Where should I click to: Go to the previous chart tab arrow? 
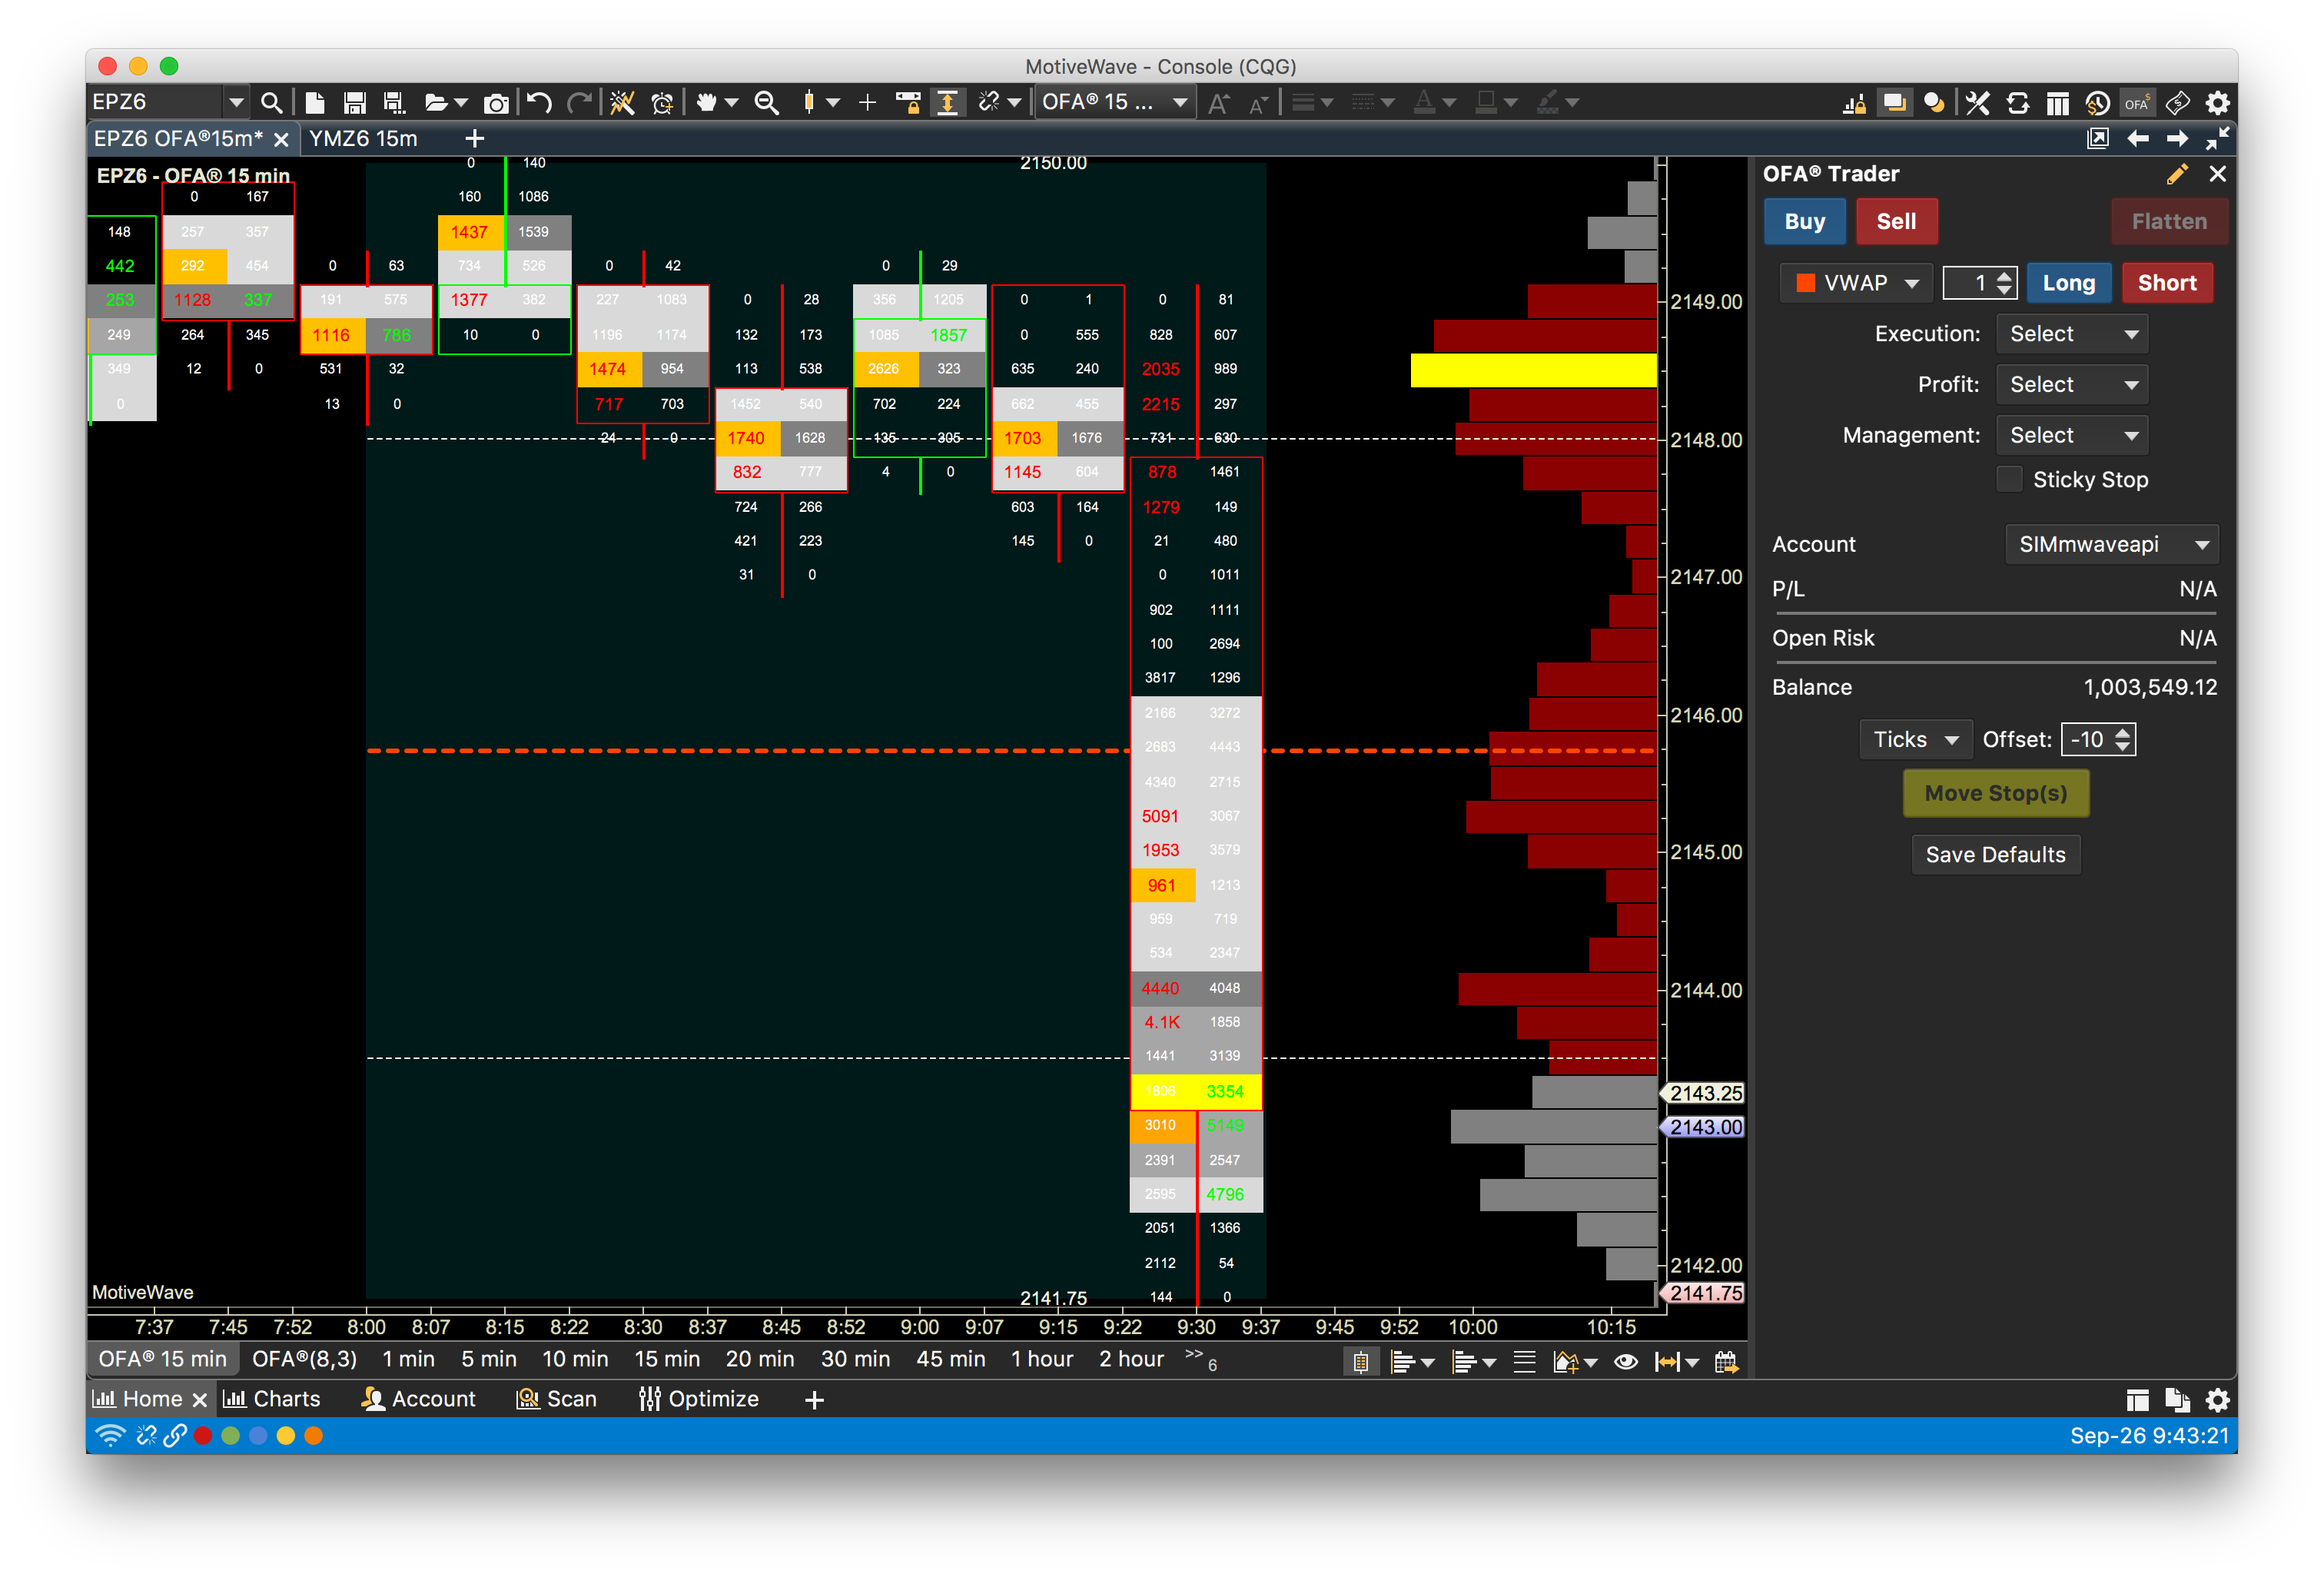point(2138,138)
